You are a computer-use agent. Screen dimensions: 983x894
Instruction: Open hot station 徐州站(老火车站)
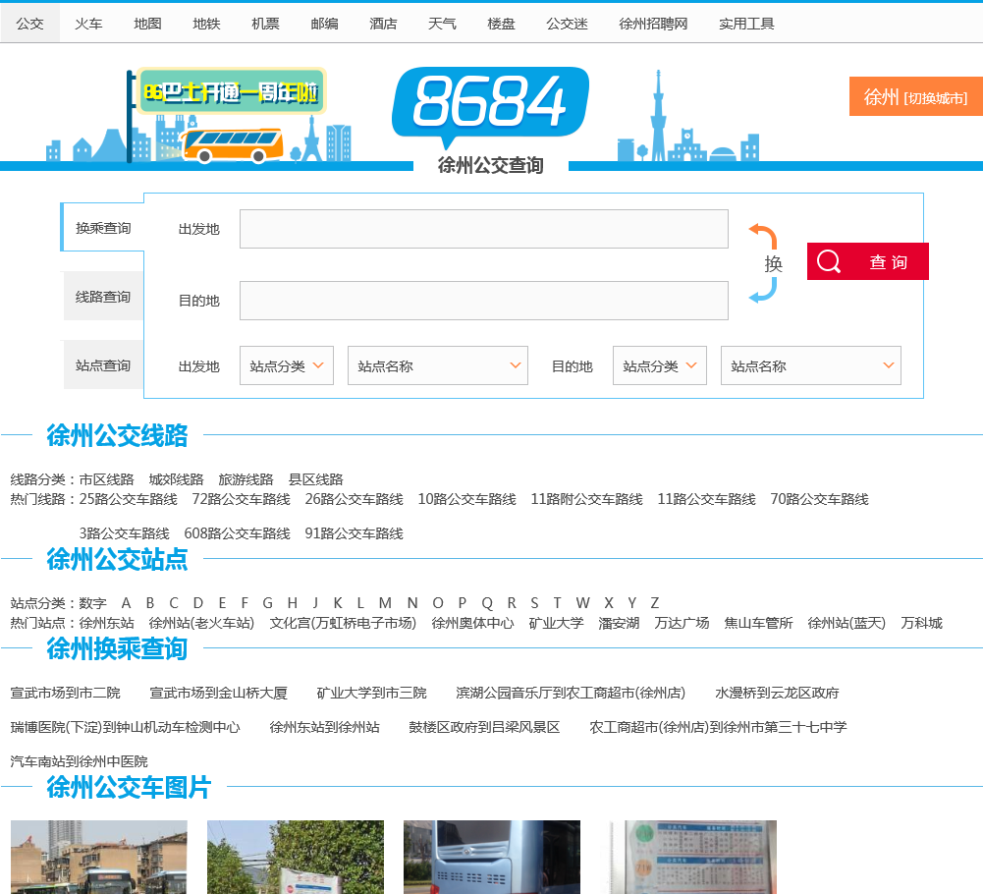(x=201, y=624)
